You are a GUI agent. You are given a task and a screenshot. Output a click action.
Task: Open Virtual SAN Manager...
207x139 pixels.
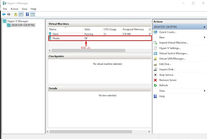(172, 59)
